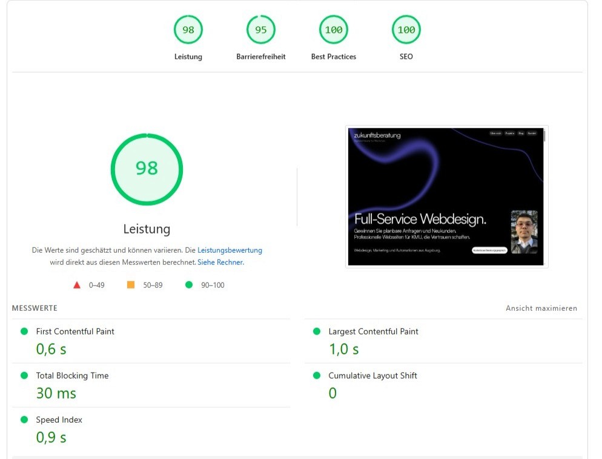602x459 pixels.
Task: Click the green dot beside Total Blocking Time
Action: pos(24,376)
